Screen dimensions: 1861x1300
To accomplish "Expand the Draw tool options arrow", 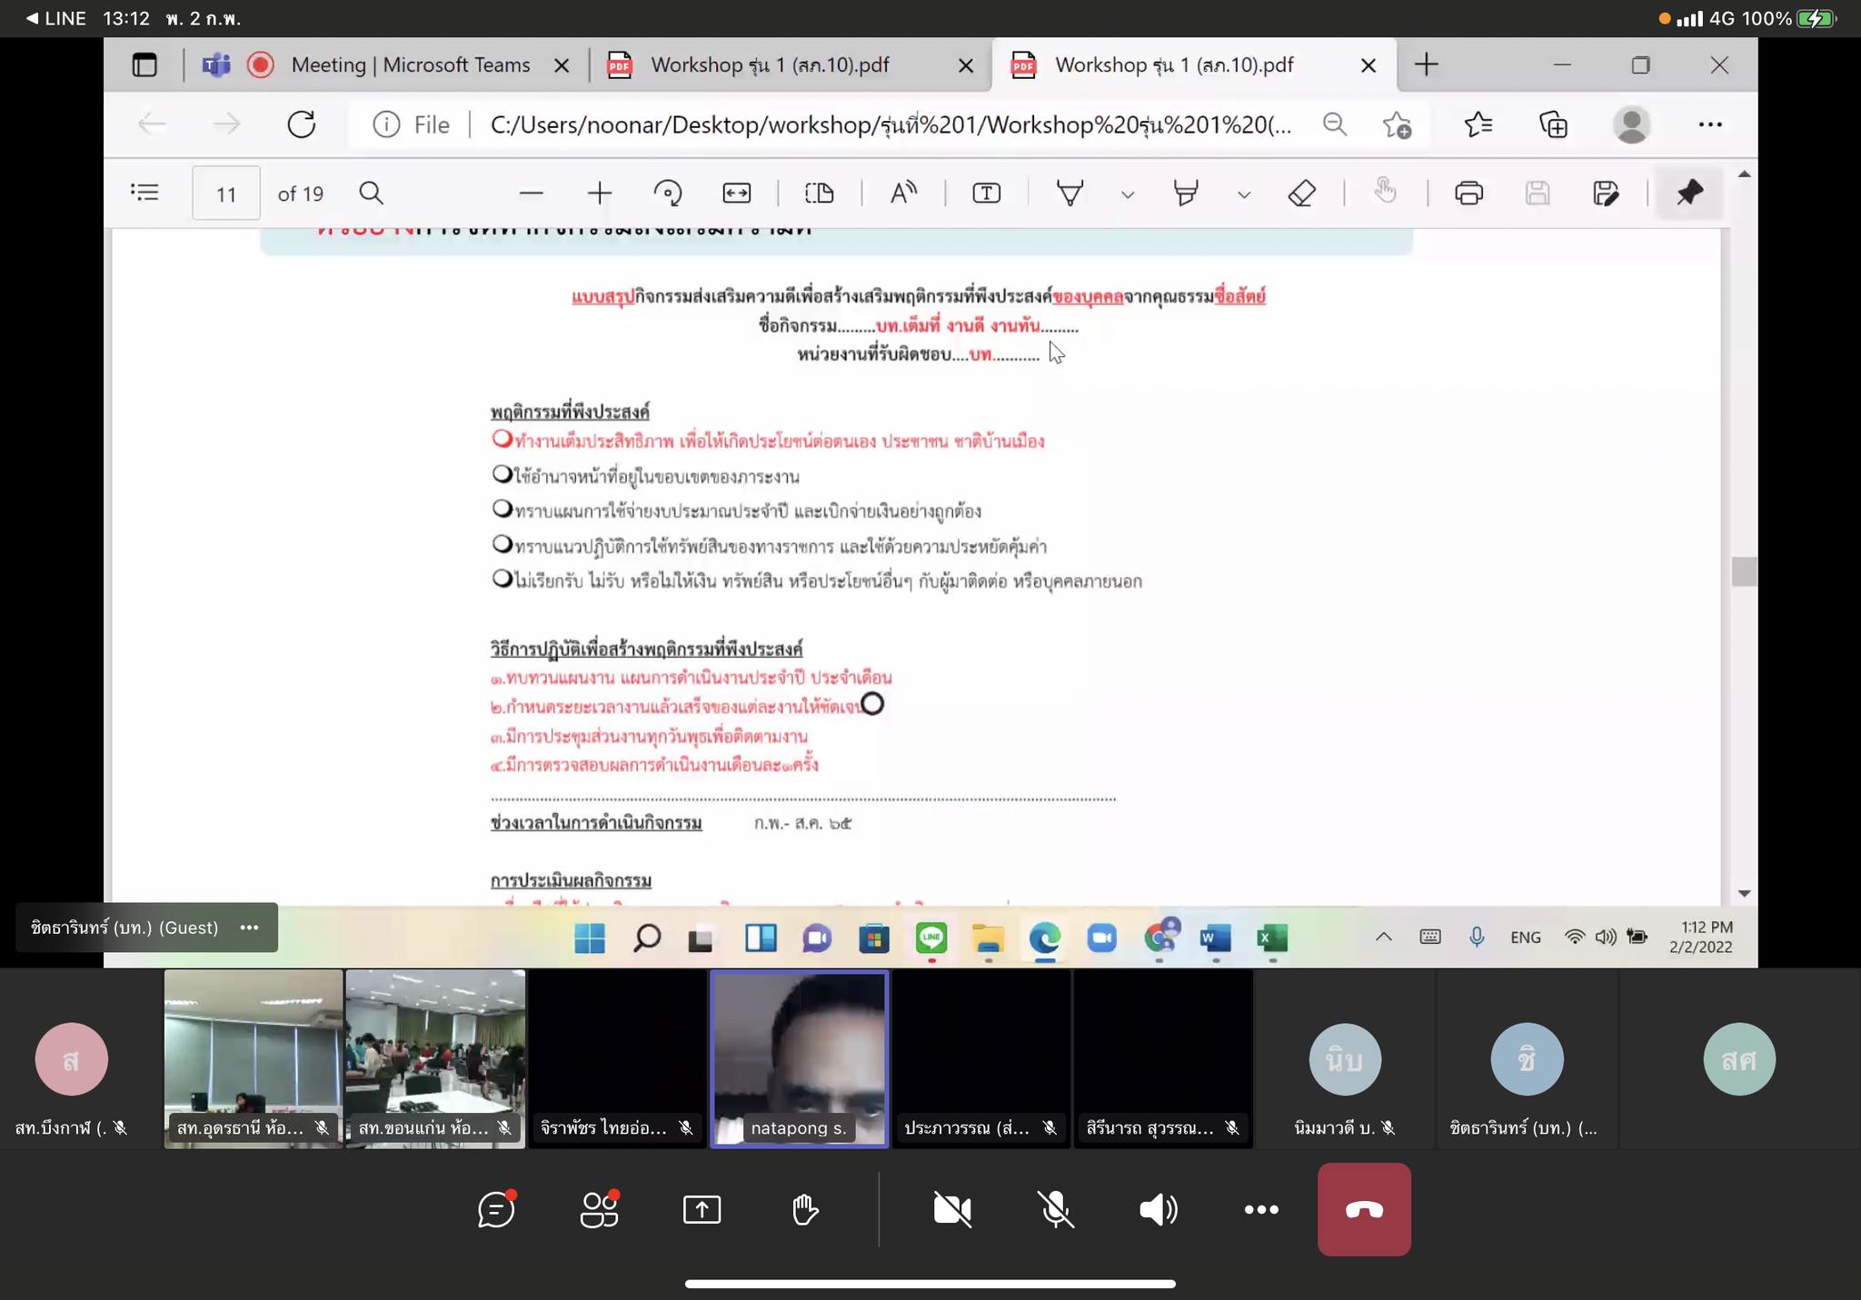I will [1128, 194].
